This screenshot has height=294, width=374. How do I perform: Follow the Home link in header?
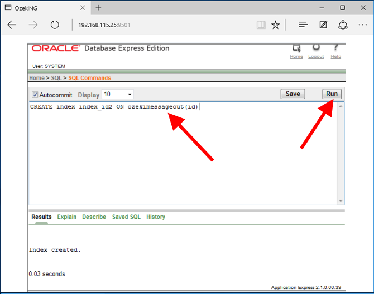point(296,57)
